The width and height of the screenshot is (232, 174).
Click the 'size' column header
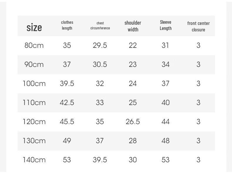coord(34,28)
